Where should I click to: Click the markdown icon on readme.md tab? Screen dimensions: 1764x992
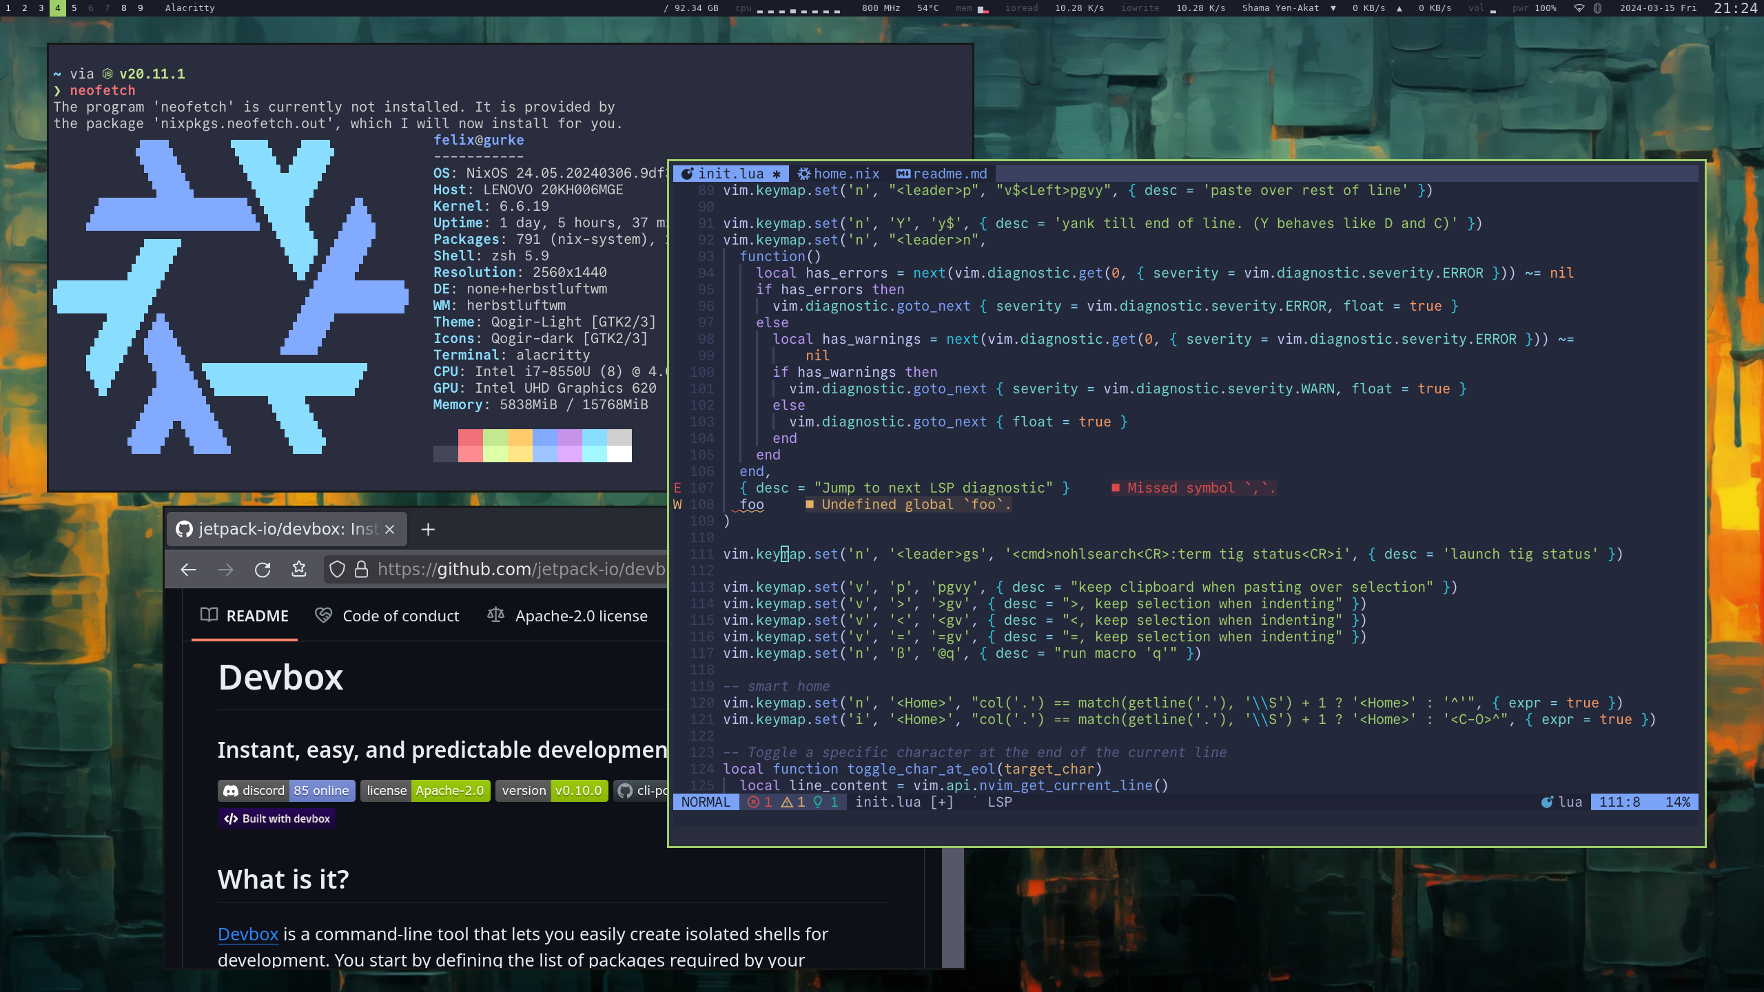click(x=903, y=174)
